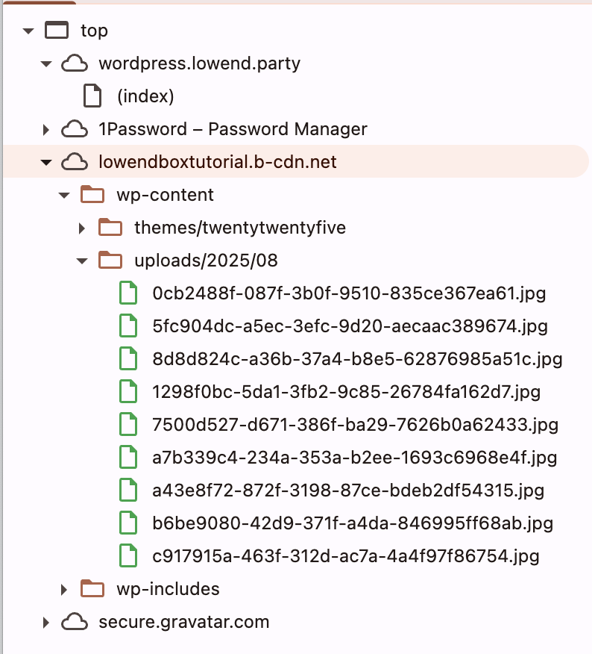This screenshot has width=592, height=654.
Task: Click the cloud icon beside wordpress.lowend.party
Action: [74, 63]
